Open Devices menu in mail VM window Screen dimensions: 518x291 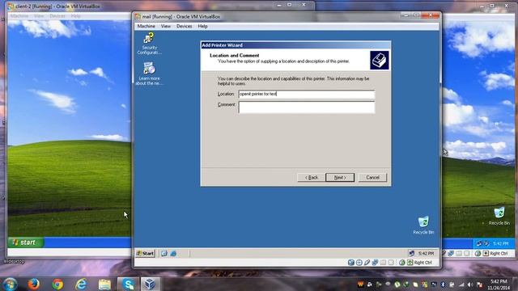pyautogui.click(x=184, y=26)
